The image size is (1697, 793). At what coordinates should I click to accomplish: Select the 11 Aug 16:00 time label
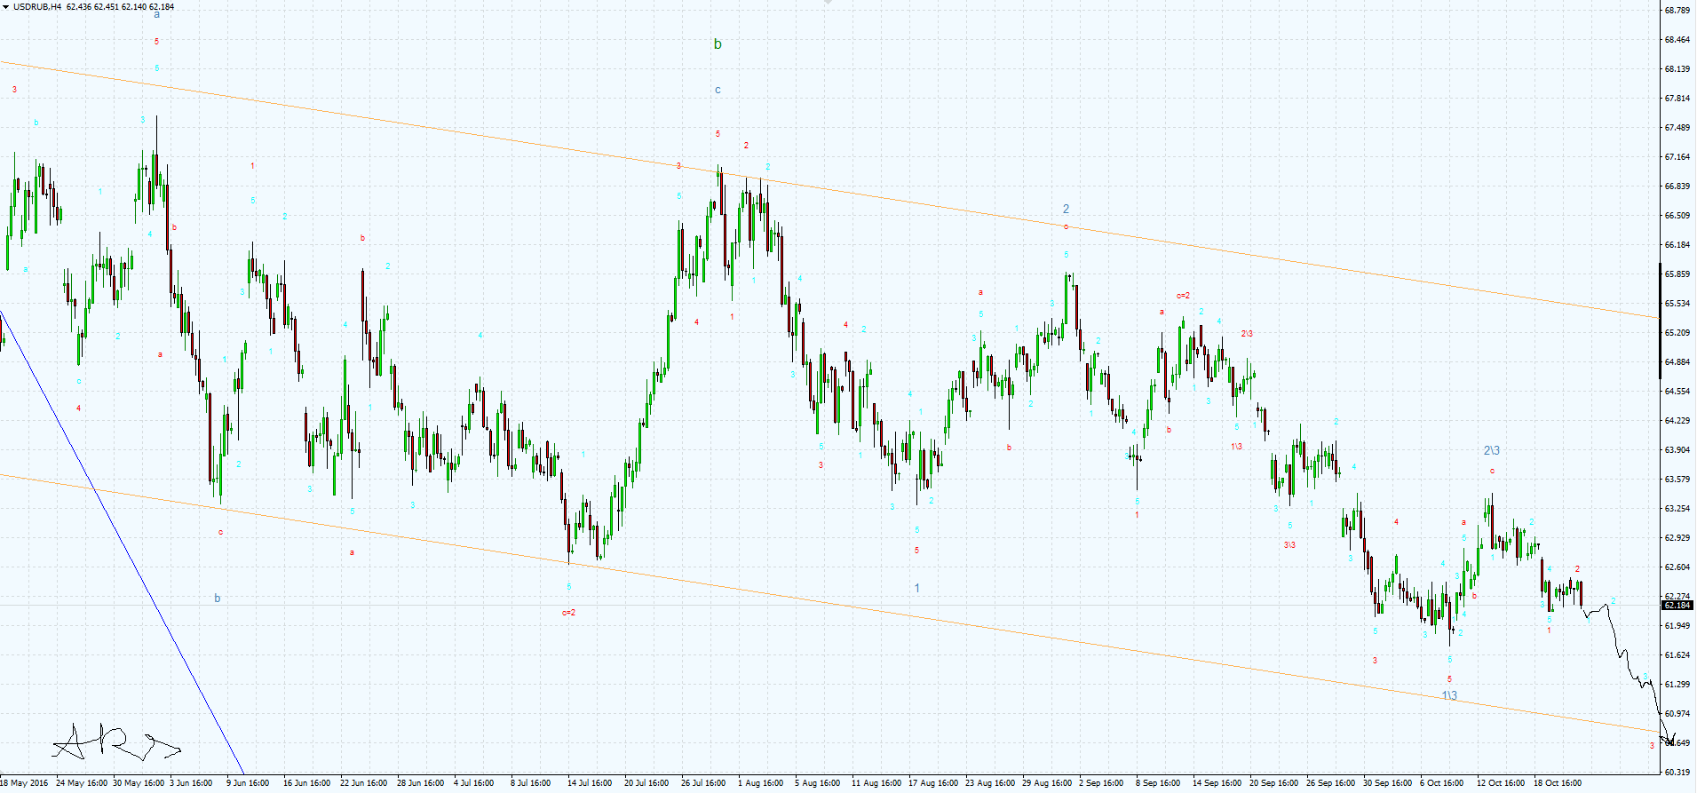[875, 783]
